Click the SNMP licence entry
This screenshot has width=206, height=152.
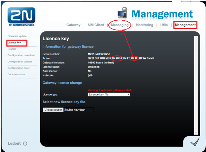tap(151, 58)
